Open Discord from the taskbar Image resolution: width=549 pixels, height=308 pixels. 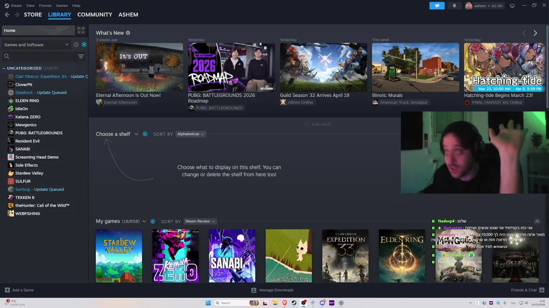click(322, 303)
